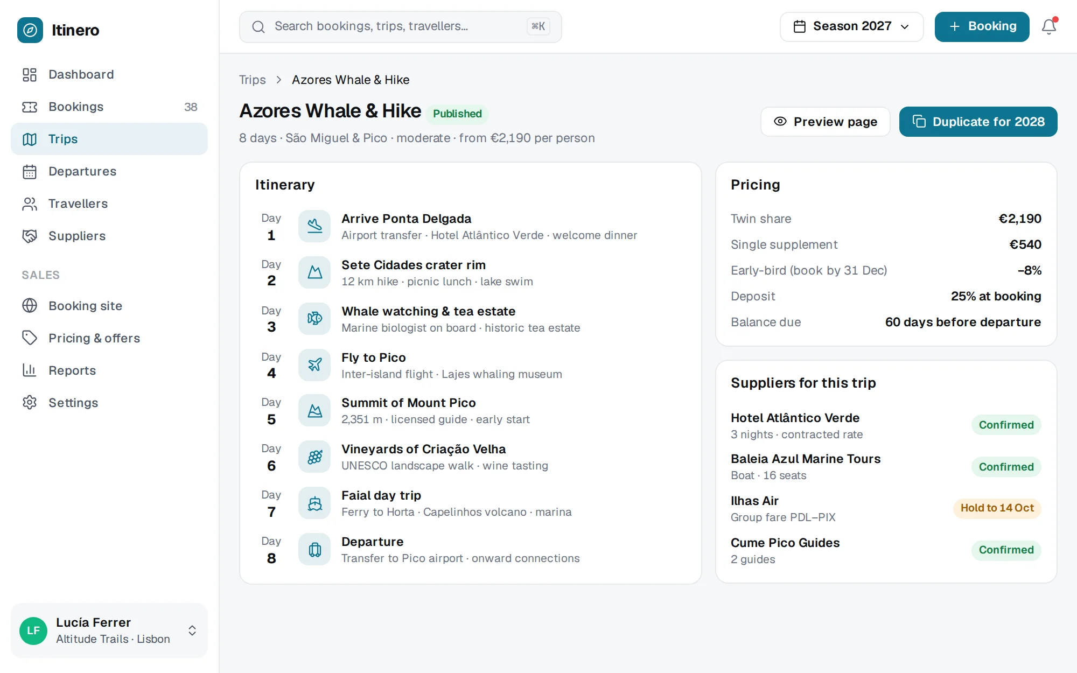The height and width of the screenshot is (673, 1077).
Task: Click the Day 2 mountain hike icon
Action: tap(314, 272)
